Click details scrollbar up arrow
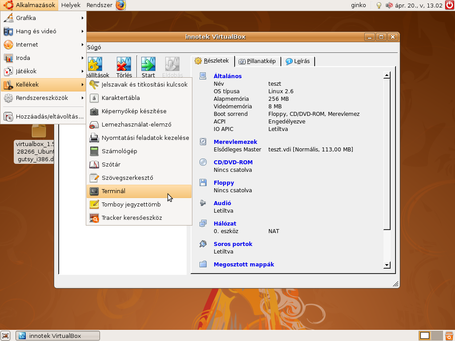 (387, 75)
